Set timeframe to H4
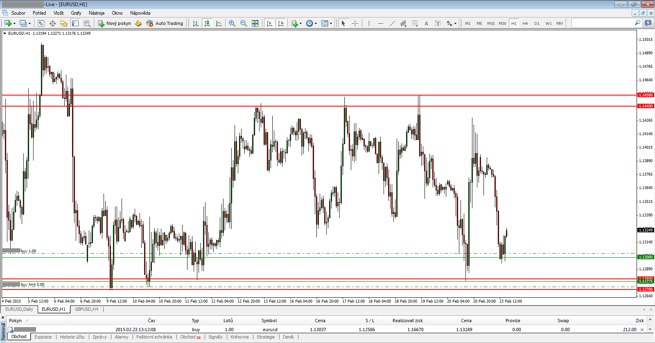Viewport: 655px width, 343px height. click(x=525, y=23)
